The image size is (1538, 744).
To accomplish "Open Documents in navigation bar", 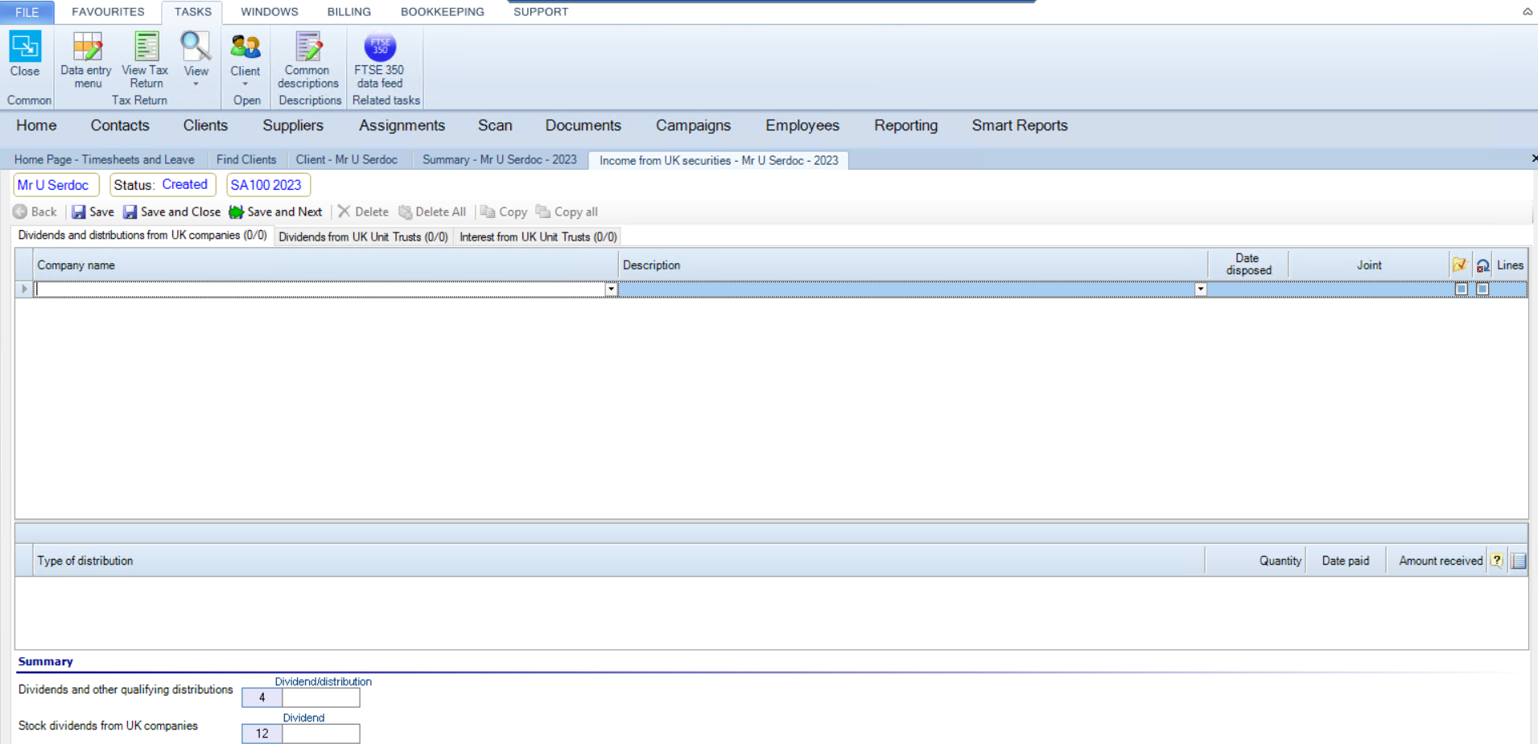I will [x=583, y=125].
